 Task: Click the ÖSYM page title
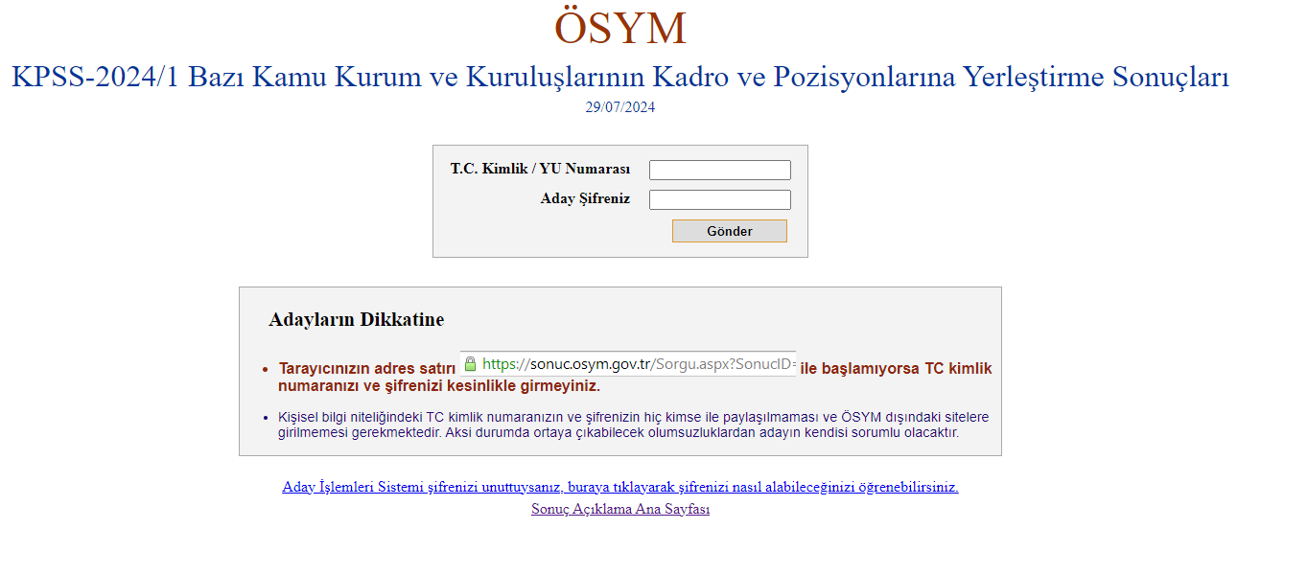click(x=620, y=28)
